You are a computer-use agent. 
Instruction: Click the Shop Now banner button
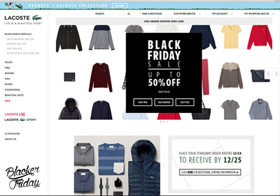coord(119,6)
